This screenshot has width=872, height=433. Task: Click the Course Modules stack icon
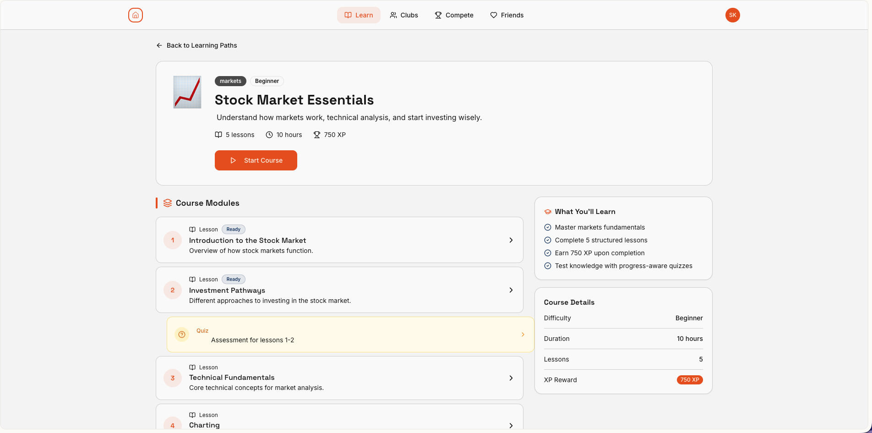(x=168, y=203)
